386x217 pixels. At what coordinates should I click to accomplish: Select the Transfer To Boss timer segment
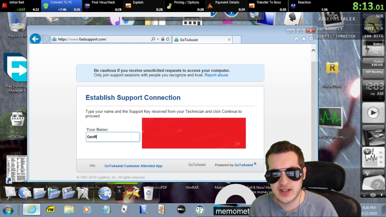coord(268,6)
